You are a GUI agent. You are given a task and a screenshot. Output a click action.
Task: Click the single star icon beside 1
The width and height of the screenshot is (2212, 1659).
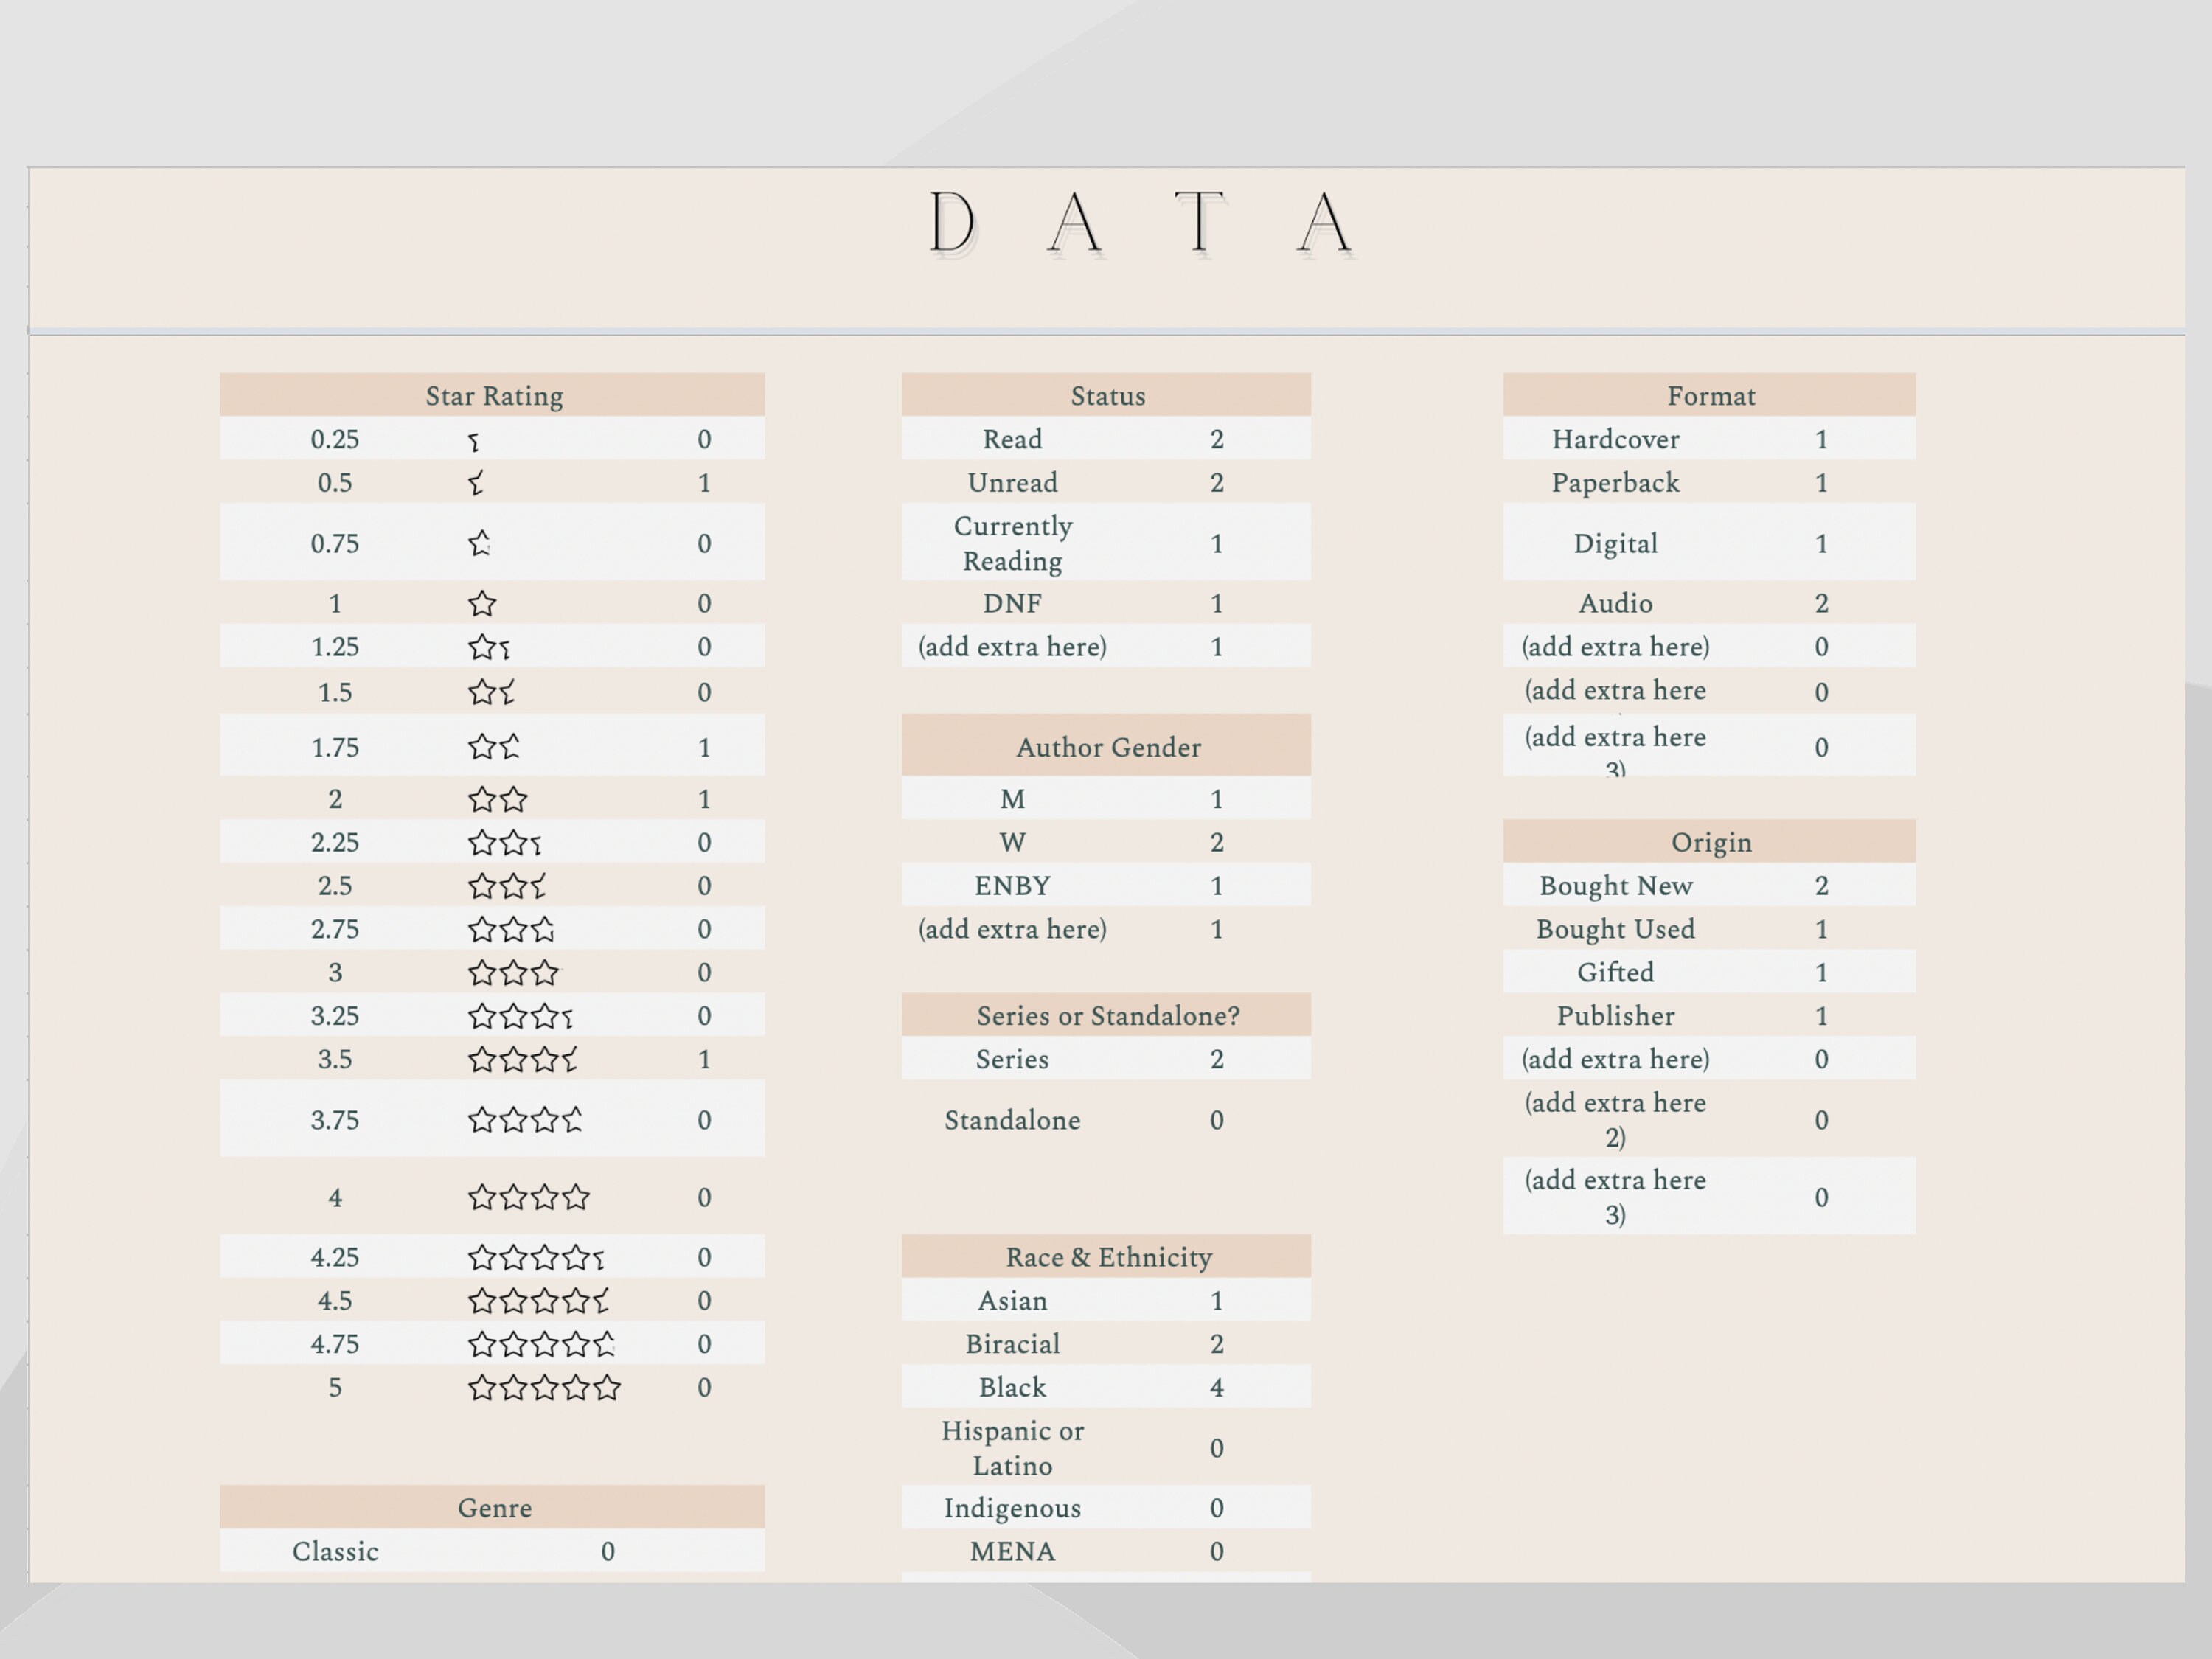(482, 603)
